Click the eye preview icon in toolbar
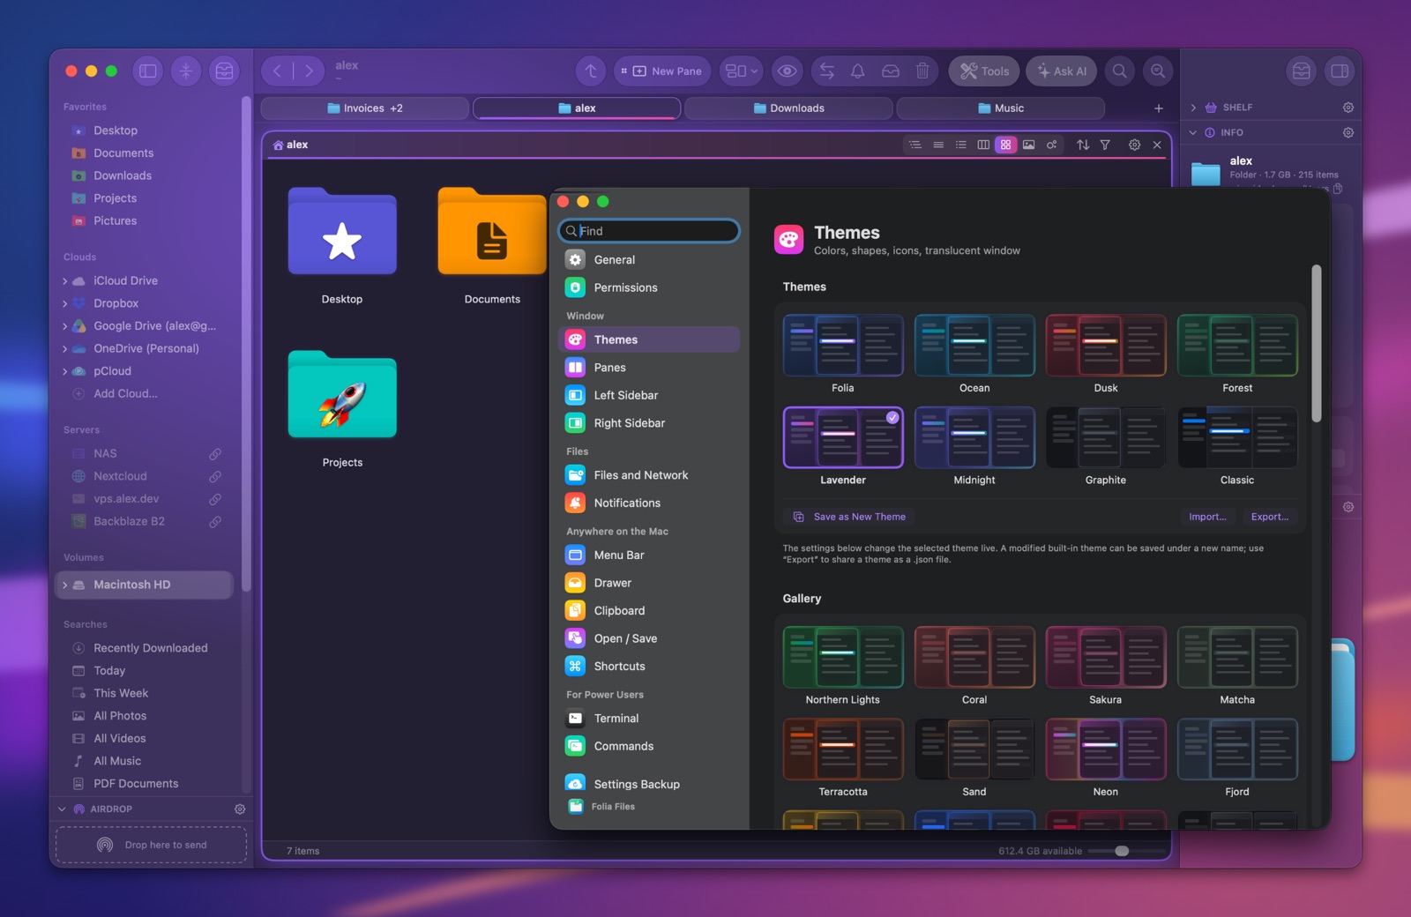 coord(788,71)
